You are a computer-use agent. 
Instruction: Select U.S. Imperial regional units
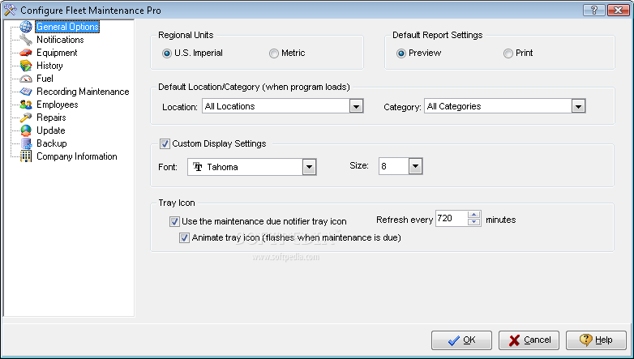[x=167, y=53]
